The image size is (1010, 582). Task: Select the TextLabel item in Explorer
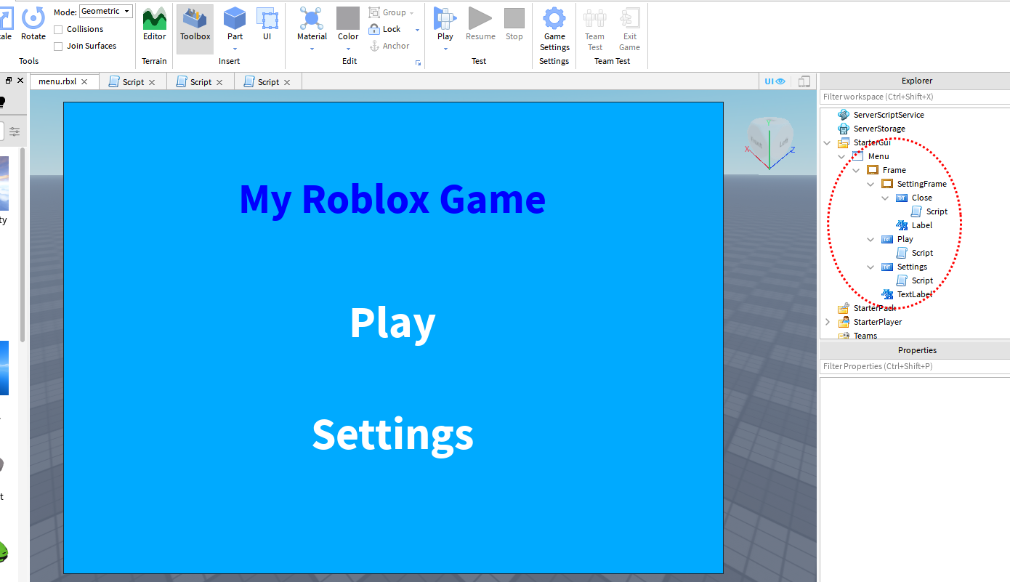point(914,294)
